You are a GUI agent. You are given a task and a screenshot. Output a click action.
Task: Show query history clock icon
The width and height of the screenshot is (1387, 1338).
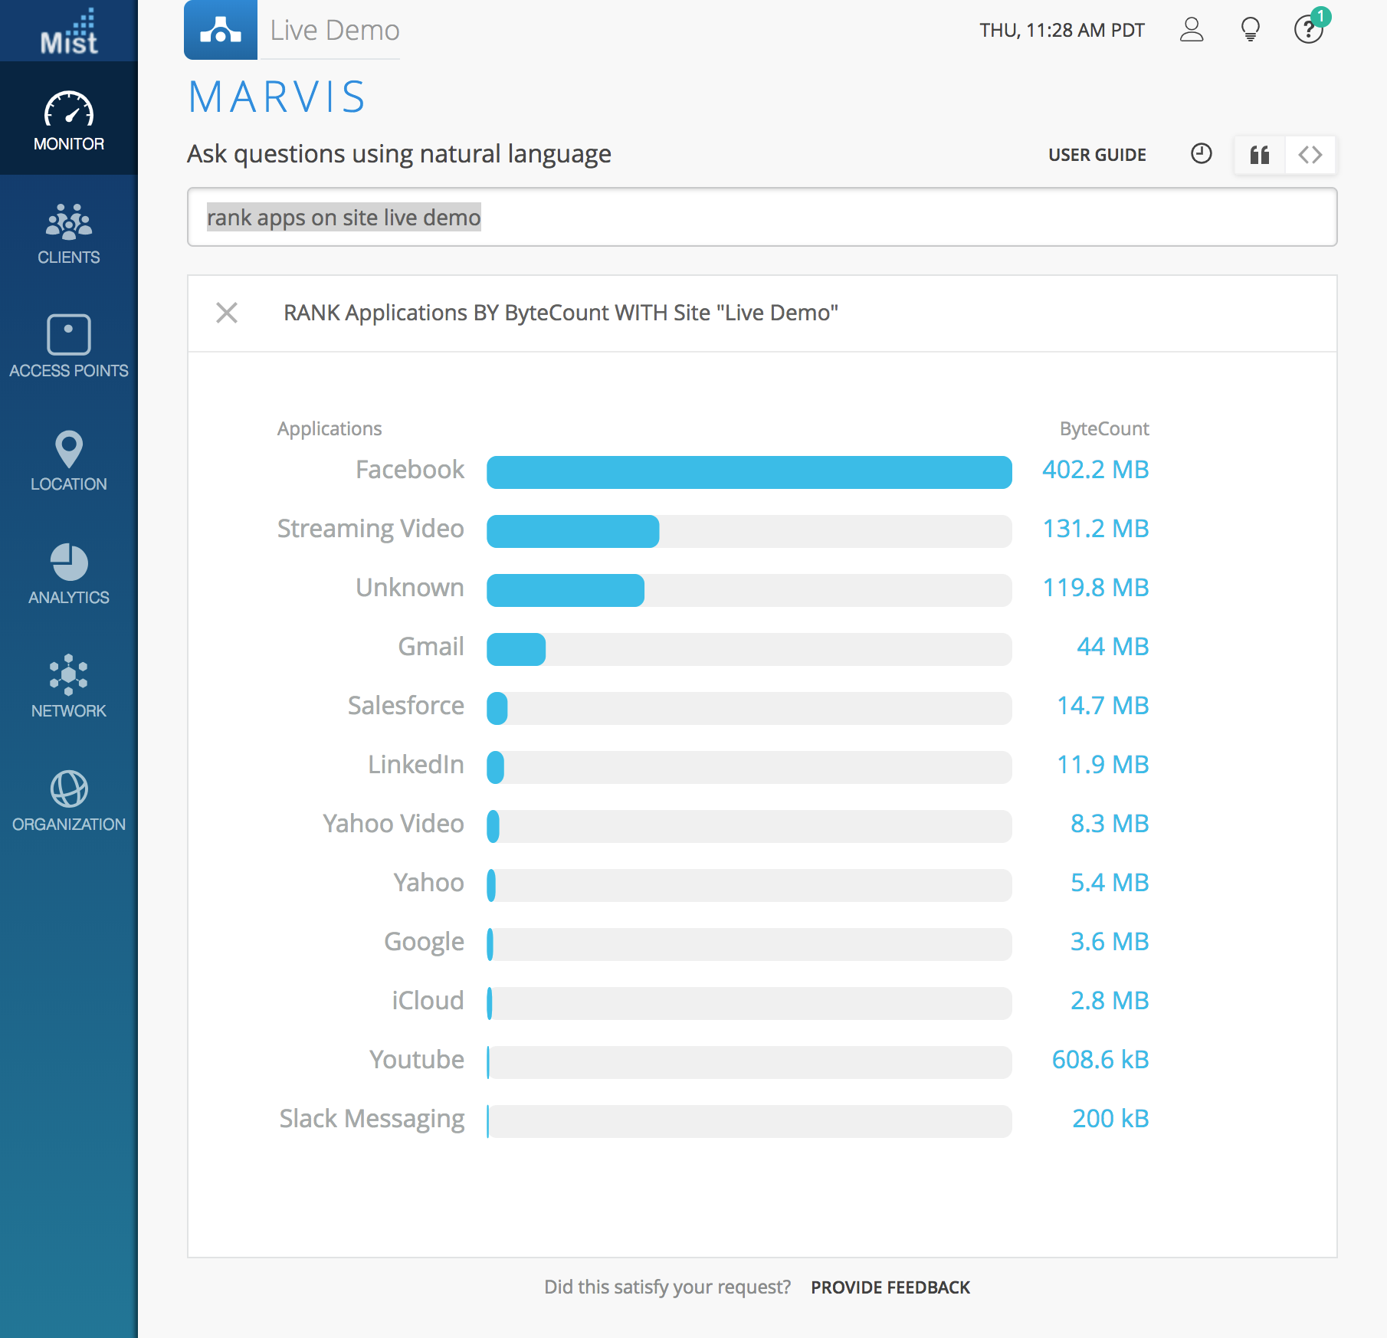click(1201, 154)
